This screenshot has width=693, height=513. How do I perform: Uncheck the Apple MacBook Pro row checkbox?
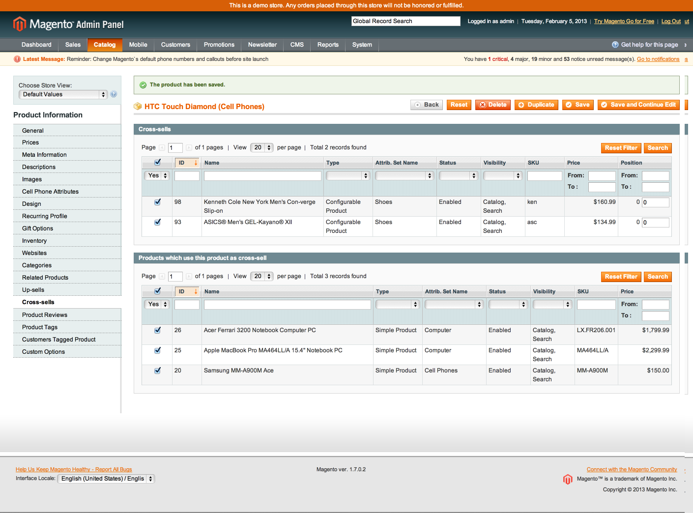coord(157,350)
